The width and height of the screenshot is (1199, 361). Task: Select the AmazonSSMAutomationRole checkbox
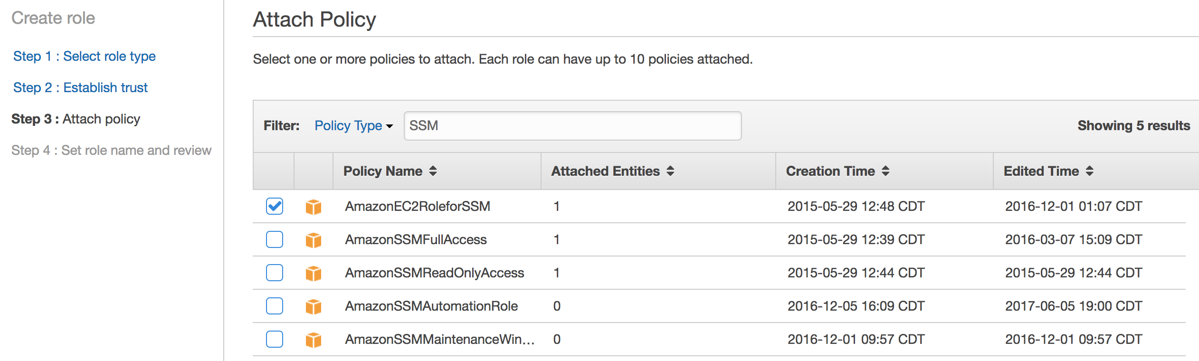(x=275, y=306)
